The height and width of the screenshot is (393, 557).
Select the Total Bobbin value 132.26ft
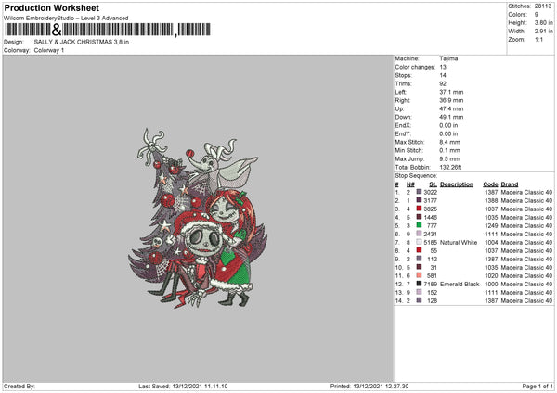pyautogui.click(x=450, y=168)
